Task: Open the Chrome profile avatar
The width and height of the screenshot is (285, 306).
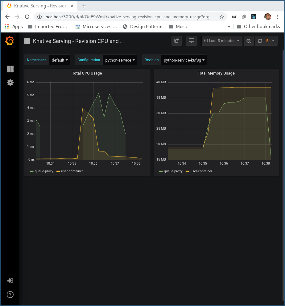Action: coord(268,17)
